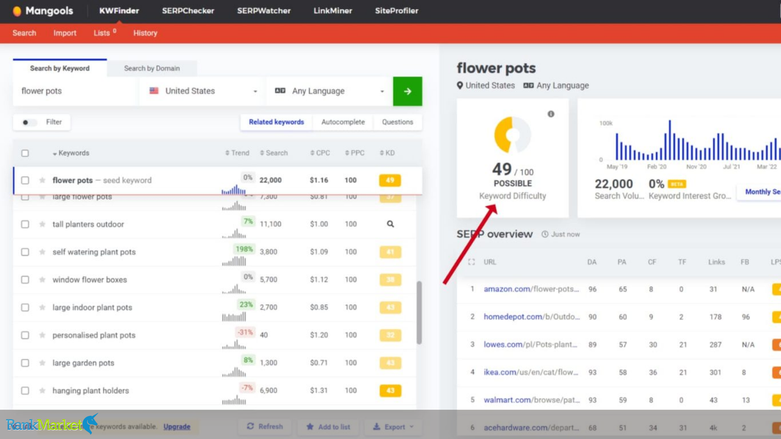The height and width of the screenshot is (439, 781).
Task: Click the location pin icon near United States
Action: (x=460, y=85)
